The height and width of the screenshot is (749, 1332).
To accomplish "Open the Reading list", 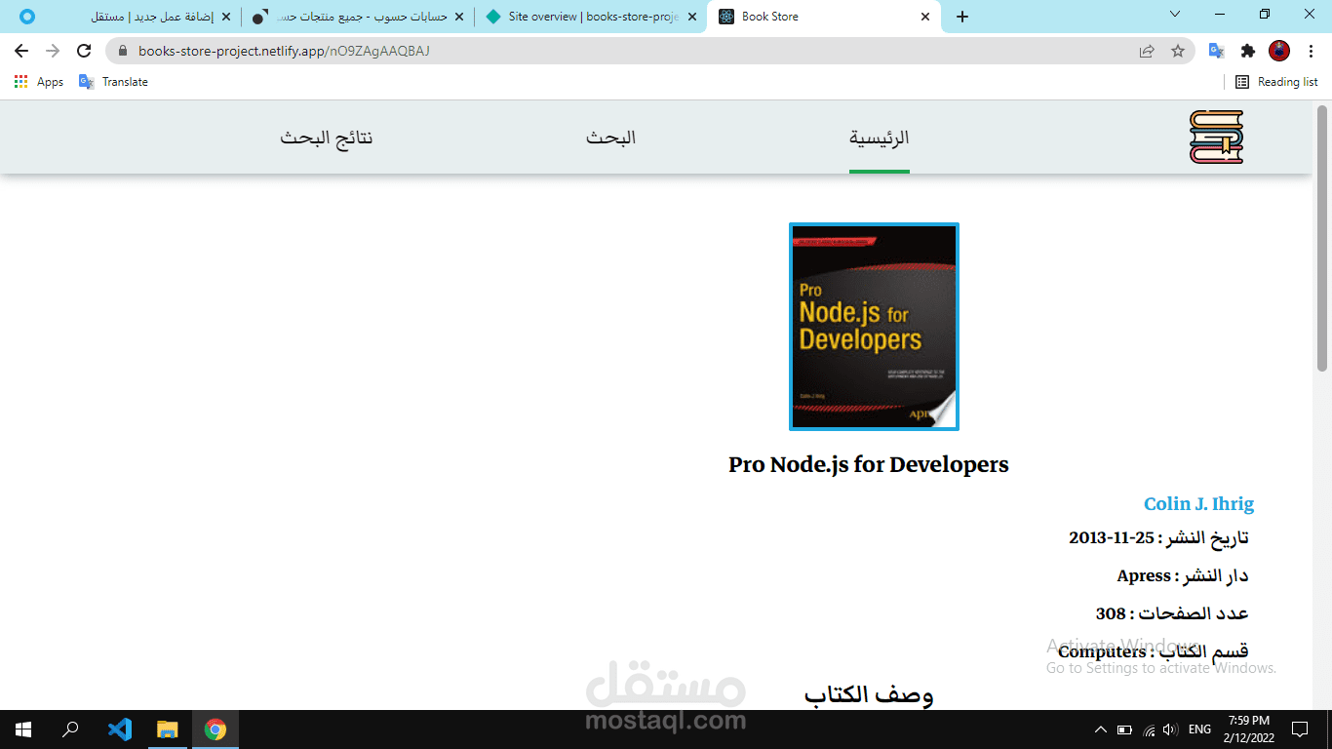I will click(1276, 82).
